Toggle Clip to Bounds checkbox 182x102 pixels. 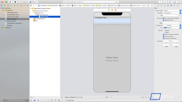click(x=164, y=37)
